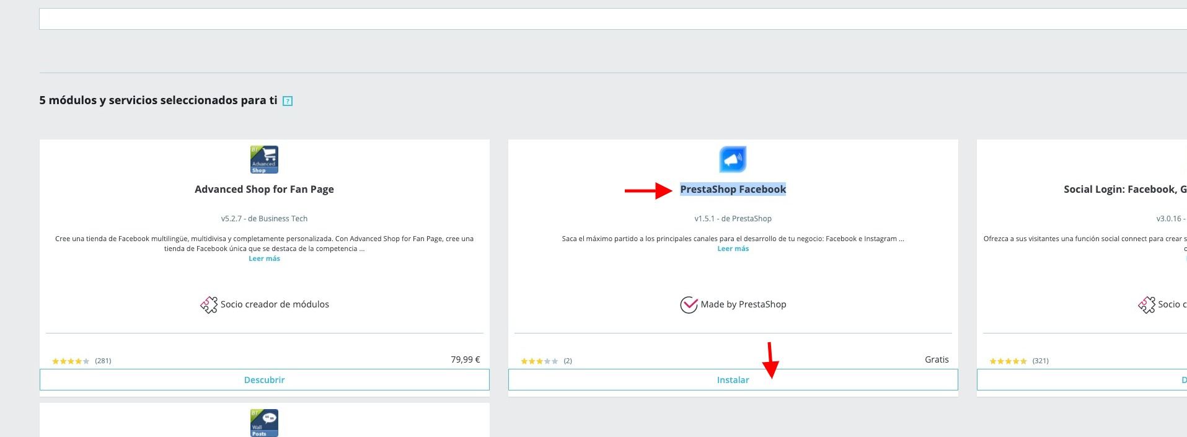Click the star rating with 321 reviews
The width and height of the screenshot is (1187, 437).
[1008, 361]
